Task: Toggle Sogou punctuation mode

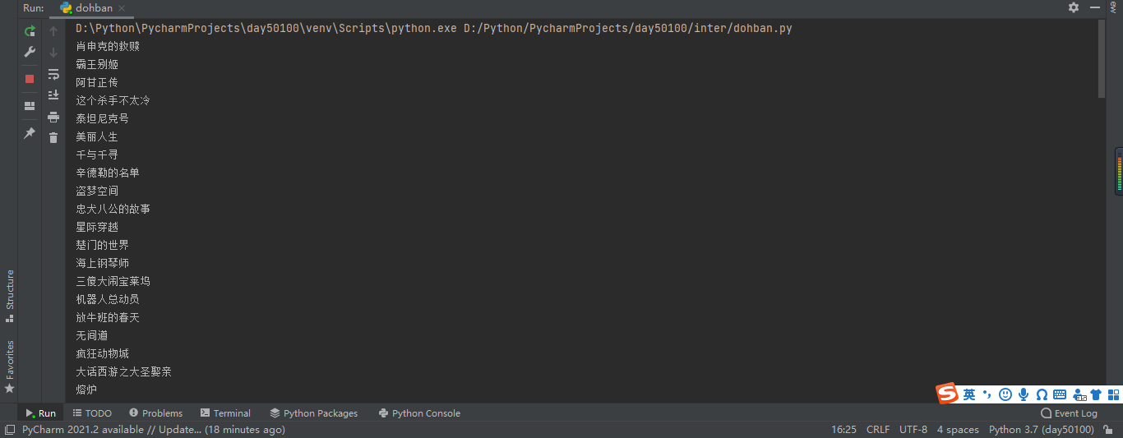Action: pos(987,394)
